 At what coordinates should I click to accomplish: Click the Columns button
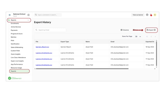(125, 30)
